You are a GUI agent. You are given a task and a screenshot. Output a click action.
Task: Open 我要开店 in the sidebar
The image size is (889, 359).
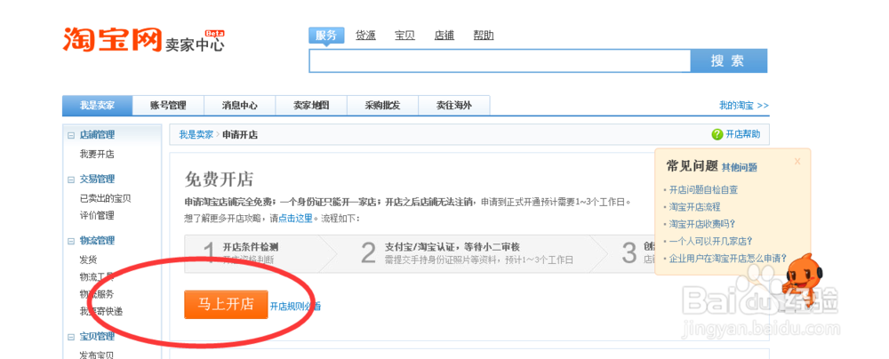coord(97,155)
